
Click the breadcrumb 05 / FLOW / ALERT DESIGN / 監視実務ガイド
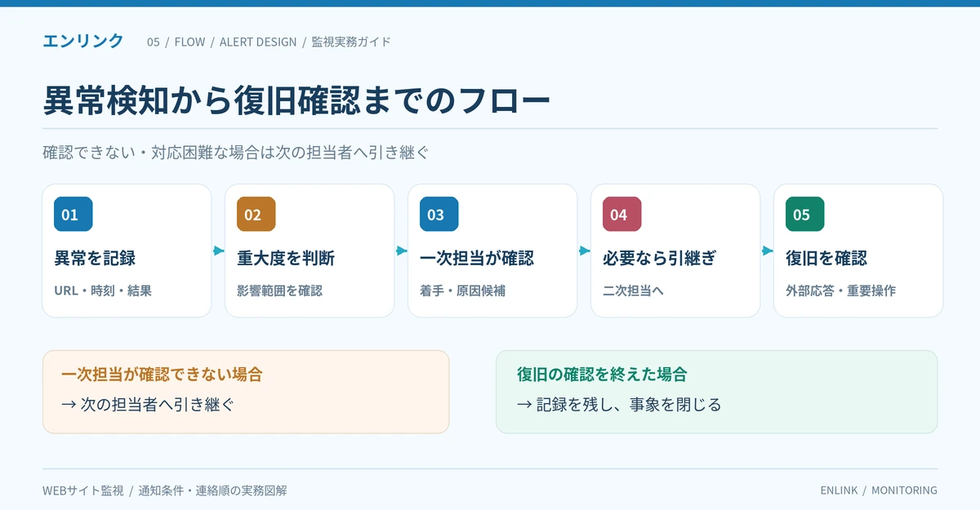pos(269,42)
